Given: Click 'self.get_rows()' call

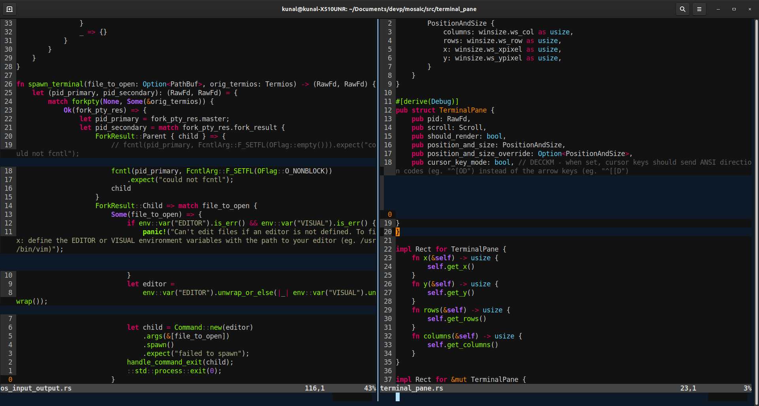Looking at the screenshot, I should point(457,319).
